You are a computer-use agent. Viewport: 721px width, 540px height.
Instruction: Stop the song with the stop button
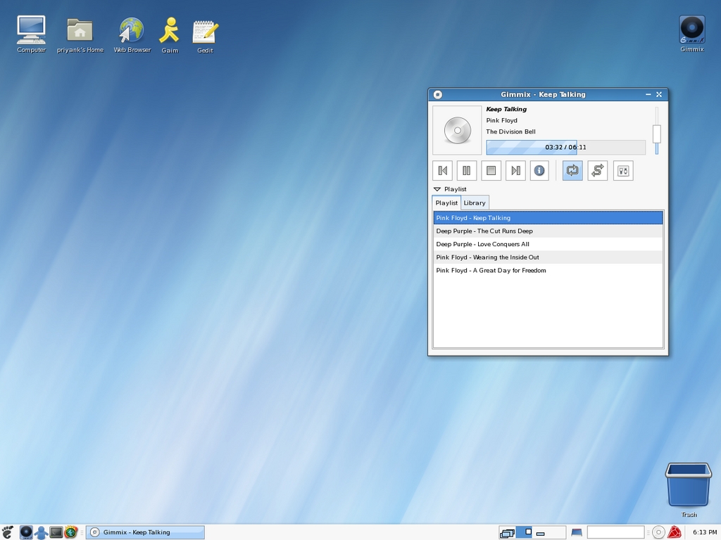click(x=491, y=171)
